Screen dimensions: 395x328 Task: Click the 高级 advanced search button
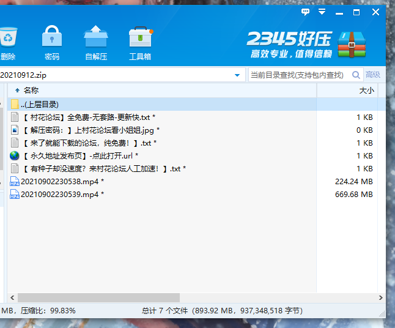373,75
